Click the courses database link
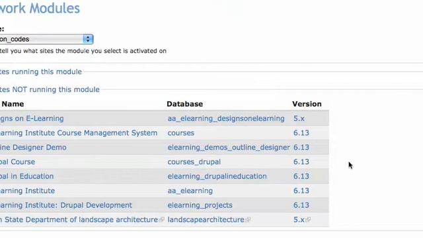The image size is (423, 238). tap(180, 133)
